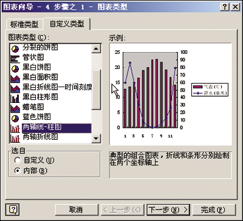
Task: Choose 黑白折线图—时间刻度 chart icon
Action: pos(15,88)
